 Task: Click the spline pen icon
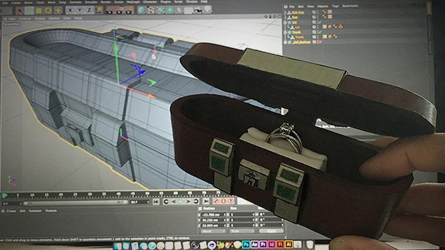point(151,10)
